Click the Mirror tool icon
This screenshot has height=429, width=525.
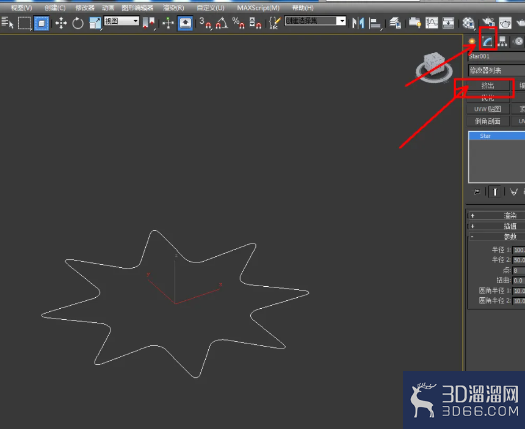[x=358, y=23]
